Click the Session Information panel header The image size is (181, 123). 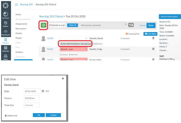[170, 16]
